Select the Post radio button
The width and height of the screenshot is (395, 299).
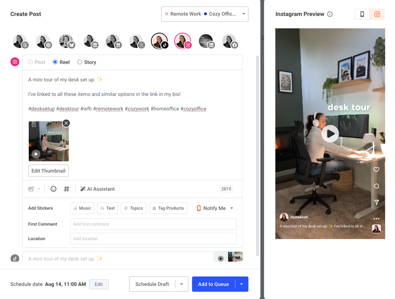pyautogui.click(x=30, y=62)
